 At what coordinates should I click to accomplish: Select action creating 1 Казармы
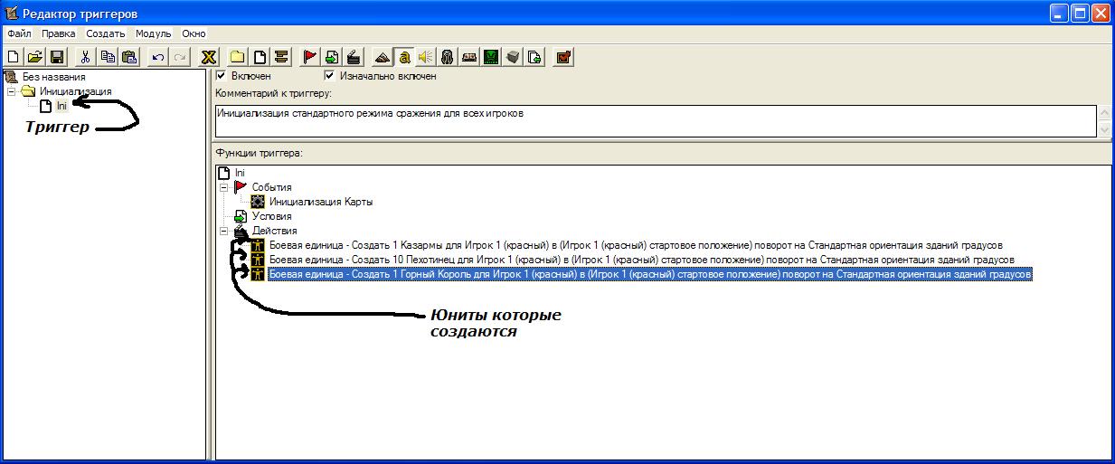tap(636, 245)
